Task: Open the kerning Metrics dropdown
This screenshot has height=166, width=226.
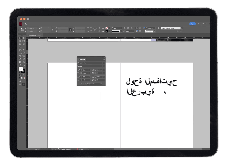Action: tap(89, 73)
